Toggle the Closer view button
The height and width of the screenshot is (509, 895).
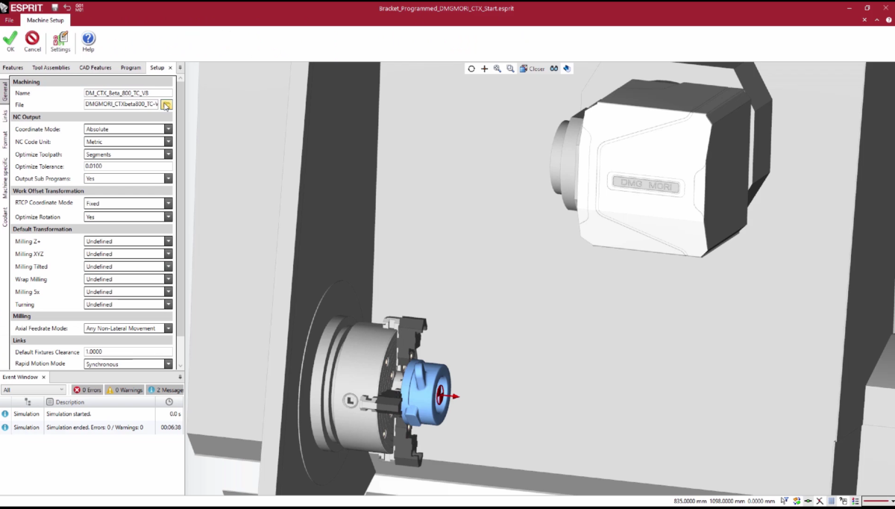[532, 69]
